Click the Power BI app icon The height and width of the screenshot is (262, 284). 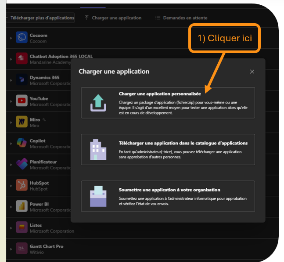[x=22, y=206]
